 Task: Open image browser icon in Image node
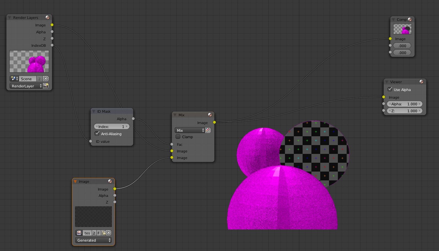(x=79, y=233)
